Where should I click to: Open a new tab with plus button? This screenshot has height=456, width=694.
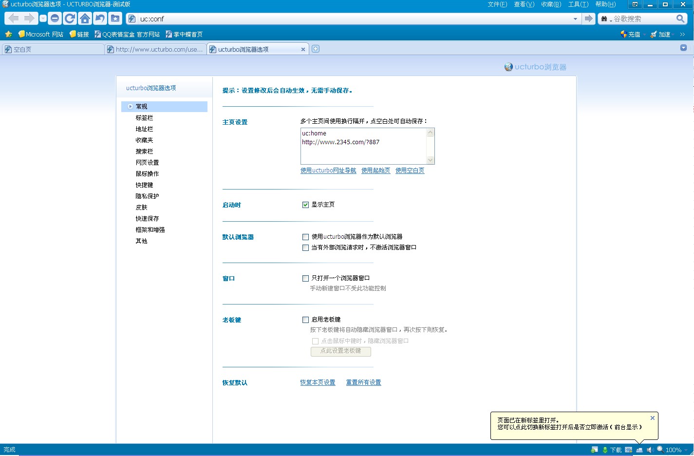pos(316,49)
